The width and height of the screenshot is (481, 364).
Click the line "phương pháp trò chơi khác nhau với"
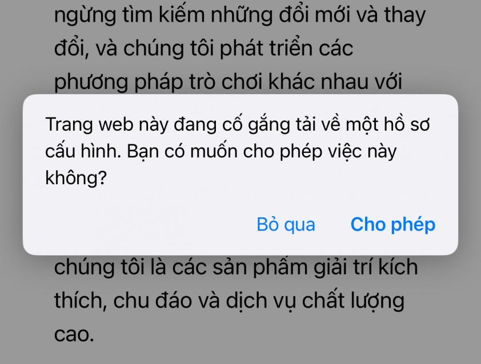pos(228,82)
